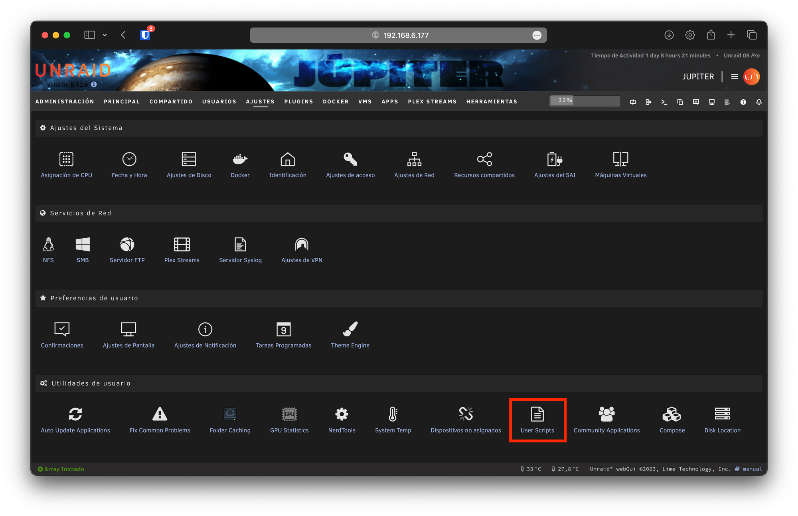Open notifications bell icon

(x=758, y=102)
